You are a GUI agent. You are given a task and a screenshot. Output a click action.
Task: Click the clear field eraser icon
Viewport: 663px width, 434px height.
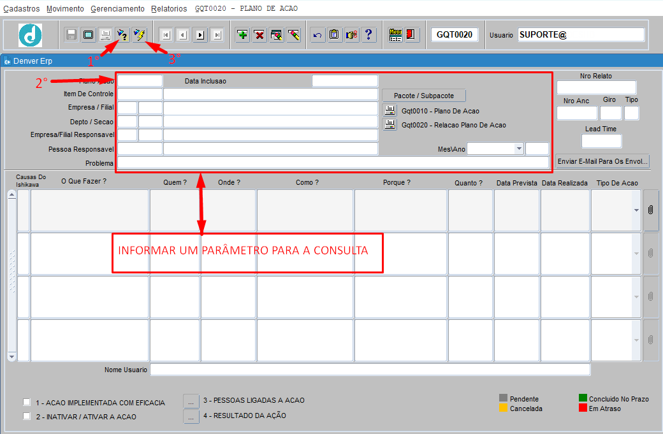[293, 34]
